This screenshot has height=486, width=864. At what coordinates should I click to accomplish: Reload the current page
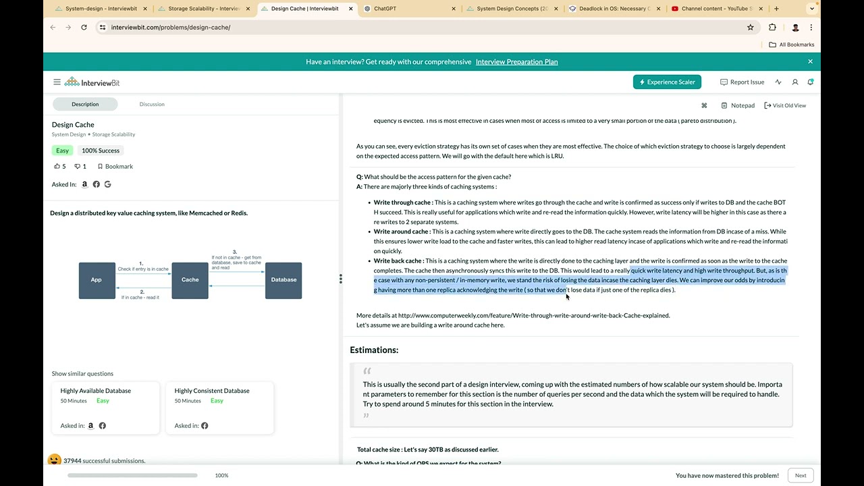click(84, 27)
